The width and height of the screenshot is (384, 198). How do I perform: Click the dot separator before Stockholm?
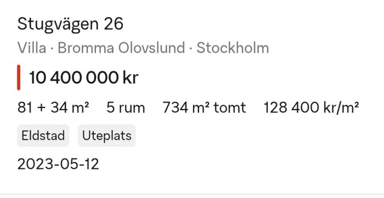191,48
